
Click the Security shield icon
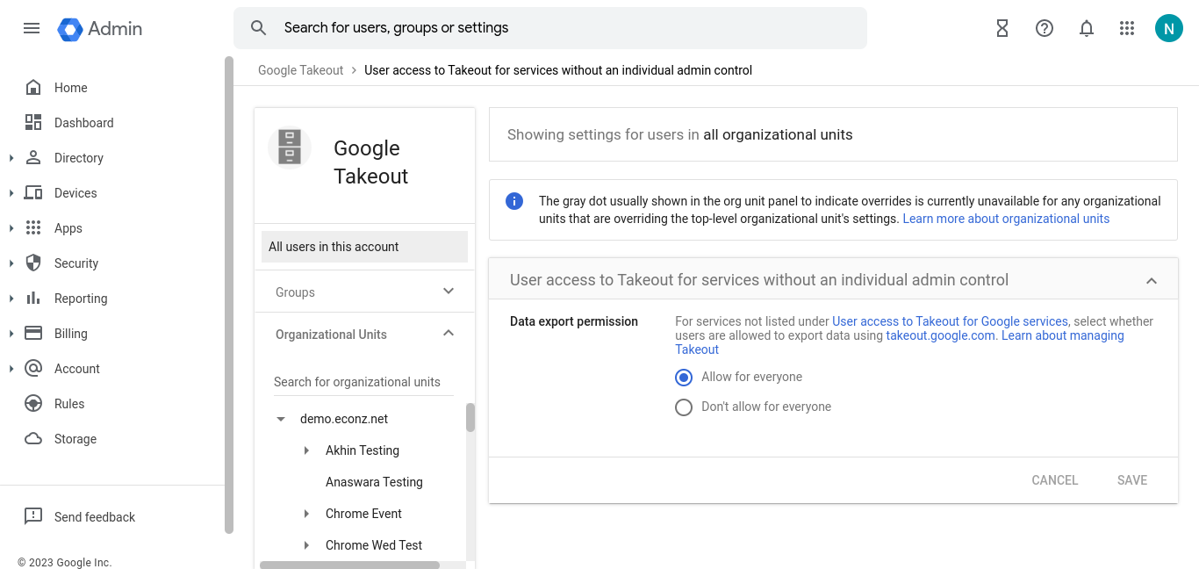pyautogui.click(x=33, y=263)
